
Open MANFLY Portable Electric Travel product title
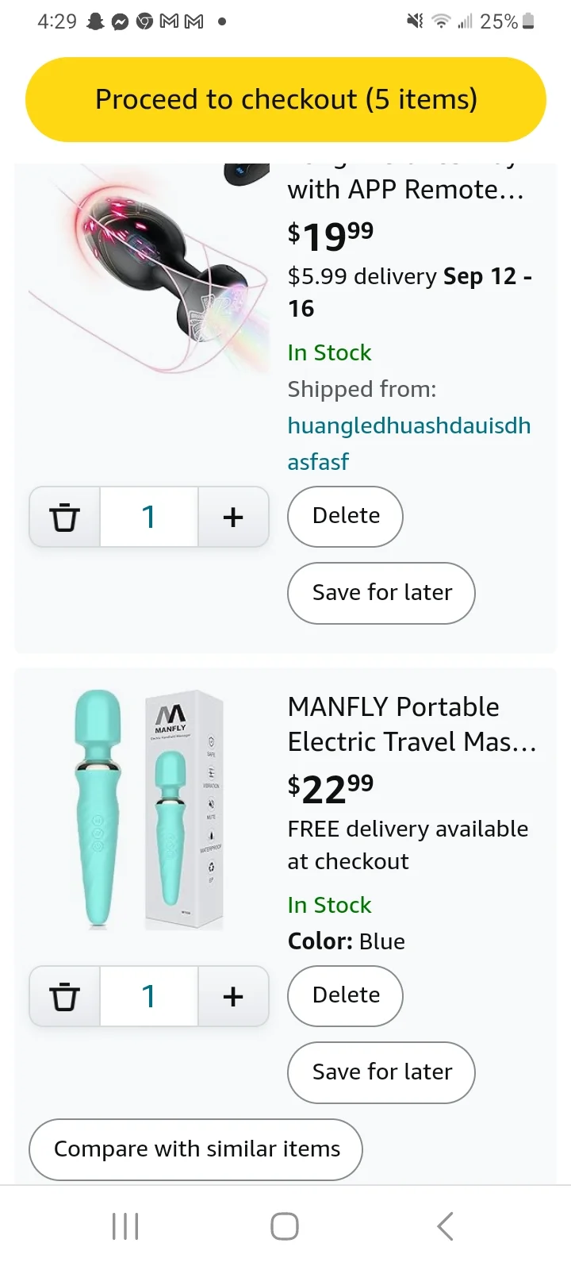(412, 724)
